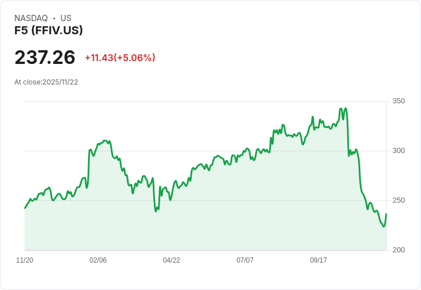Click the rightmost end of the price line
The image size is (421, 290).
386,214
